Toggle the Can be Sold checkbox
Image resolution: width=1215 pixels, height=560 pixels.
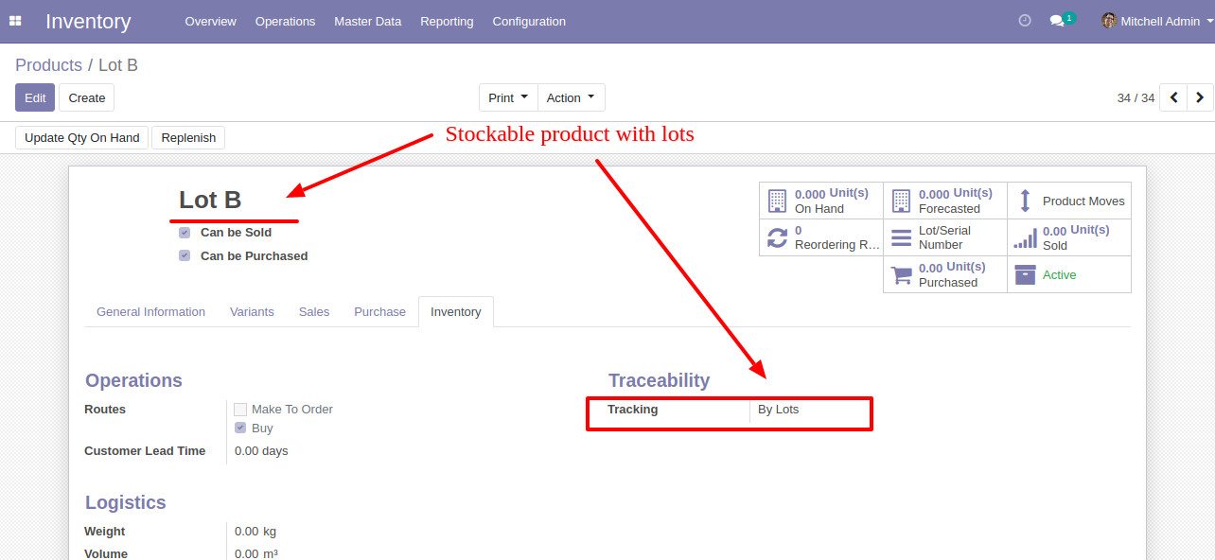[185, 233]
